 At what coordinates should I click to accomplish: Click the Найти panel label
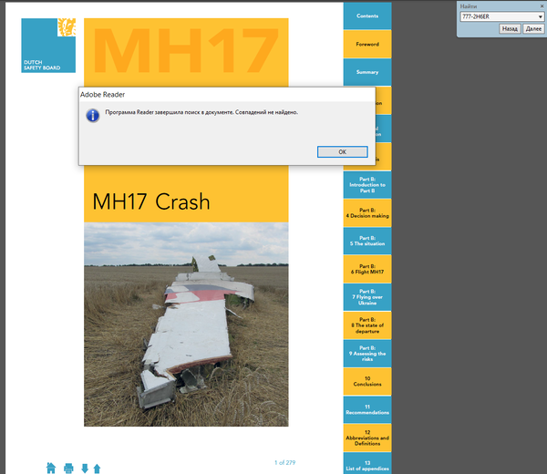(469, 6)
